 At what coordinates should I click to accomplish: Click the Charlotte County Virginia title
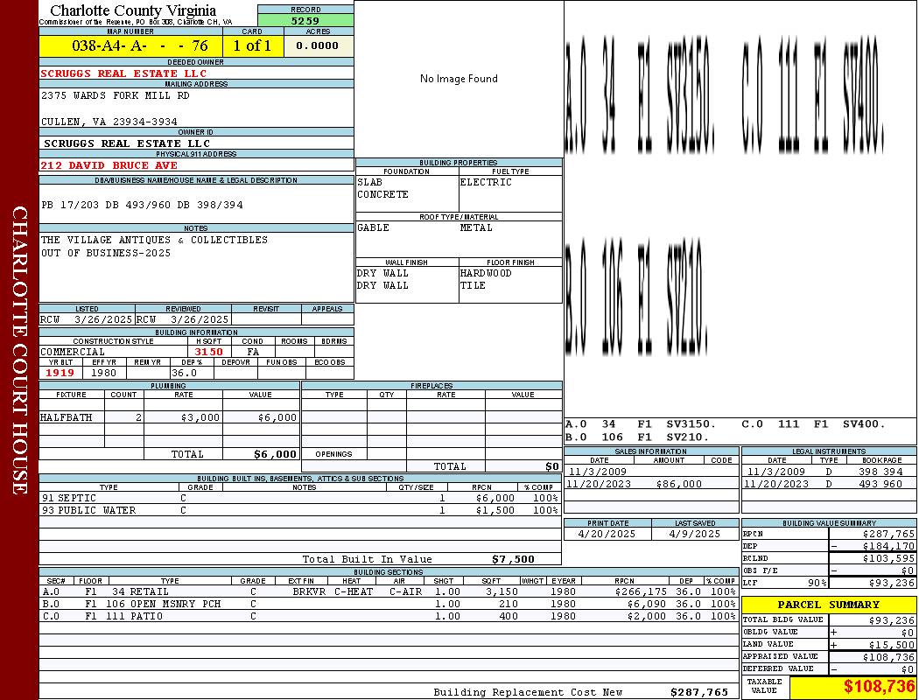point(133,10)
